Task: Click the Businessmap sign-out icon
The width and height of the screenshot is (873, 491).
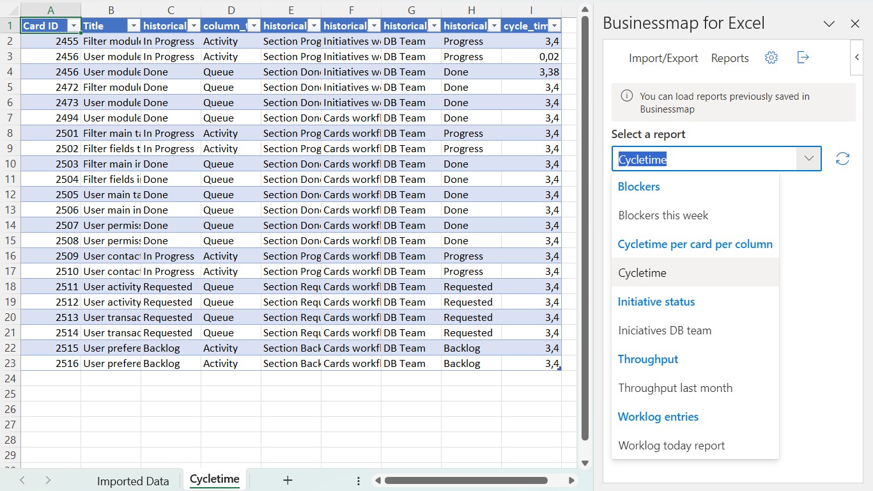Action: tap(803, 58)
